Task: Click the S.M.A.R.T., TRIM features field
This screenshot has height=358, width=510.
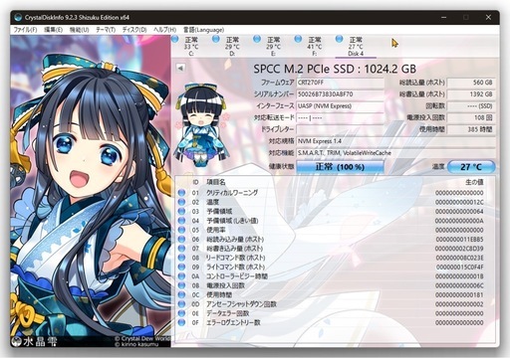Action: pyautogui.click(x=395, y=153)
